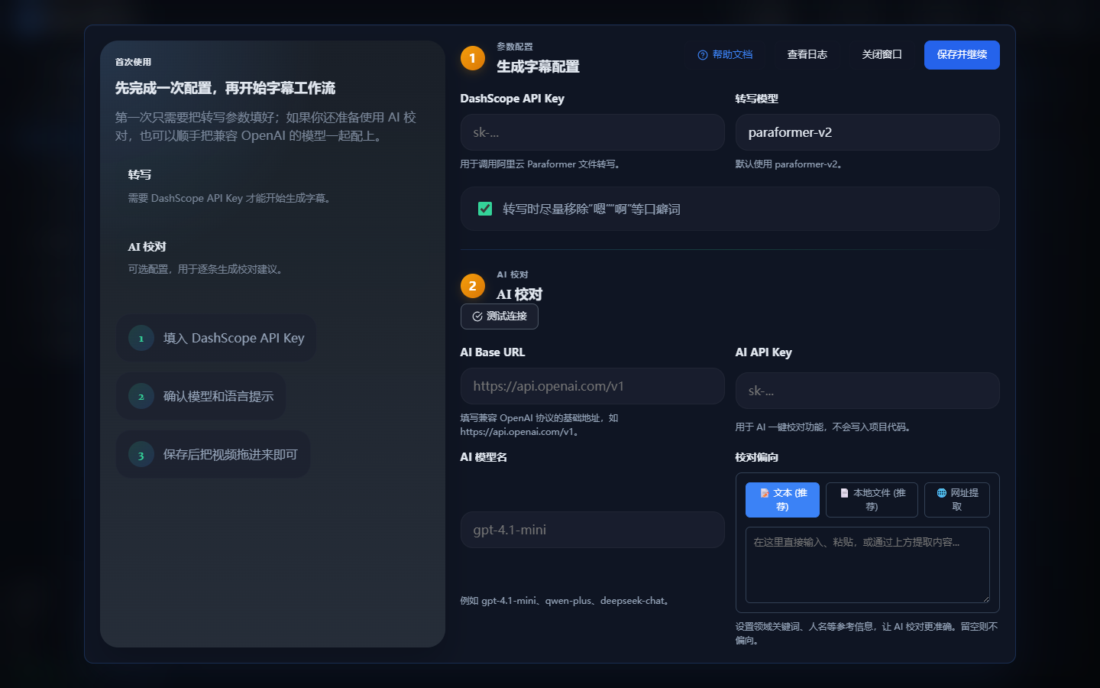The image size is (1100, 688).
Task: Switch to 本地文件 (推荐) tab
Action: tap(872, 500)
